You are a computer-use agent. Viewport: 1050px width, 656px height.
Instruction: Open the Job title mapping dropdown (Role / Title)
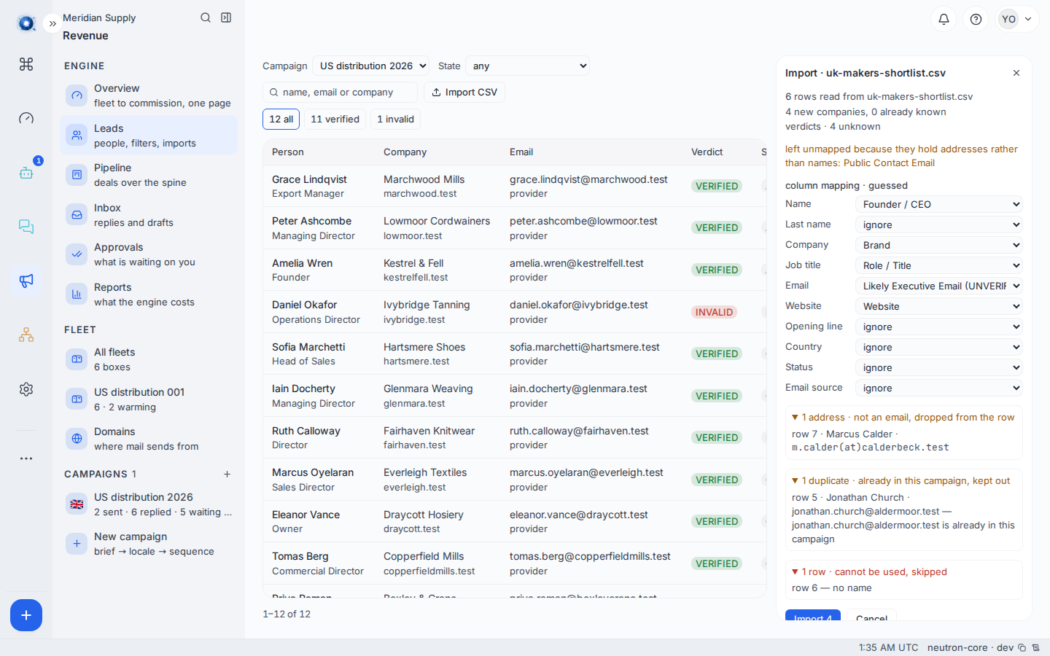938,265
